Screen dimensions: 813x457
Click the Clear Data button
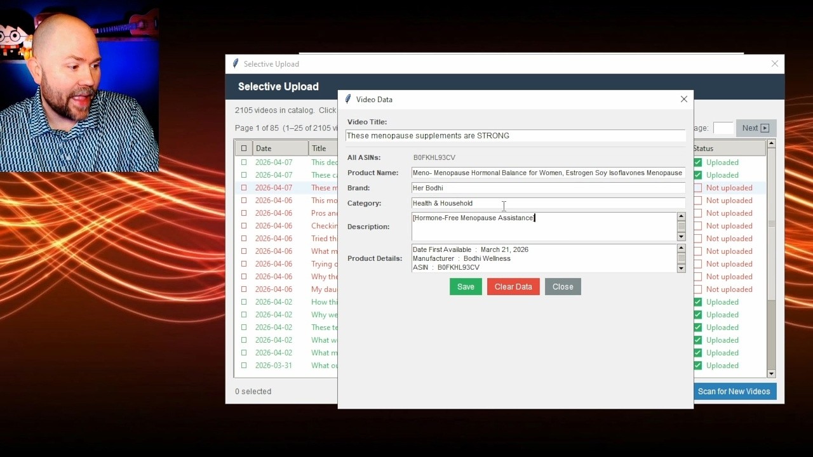point(513,286)
